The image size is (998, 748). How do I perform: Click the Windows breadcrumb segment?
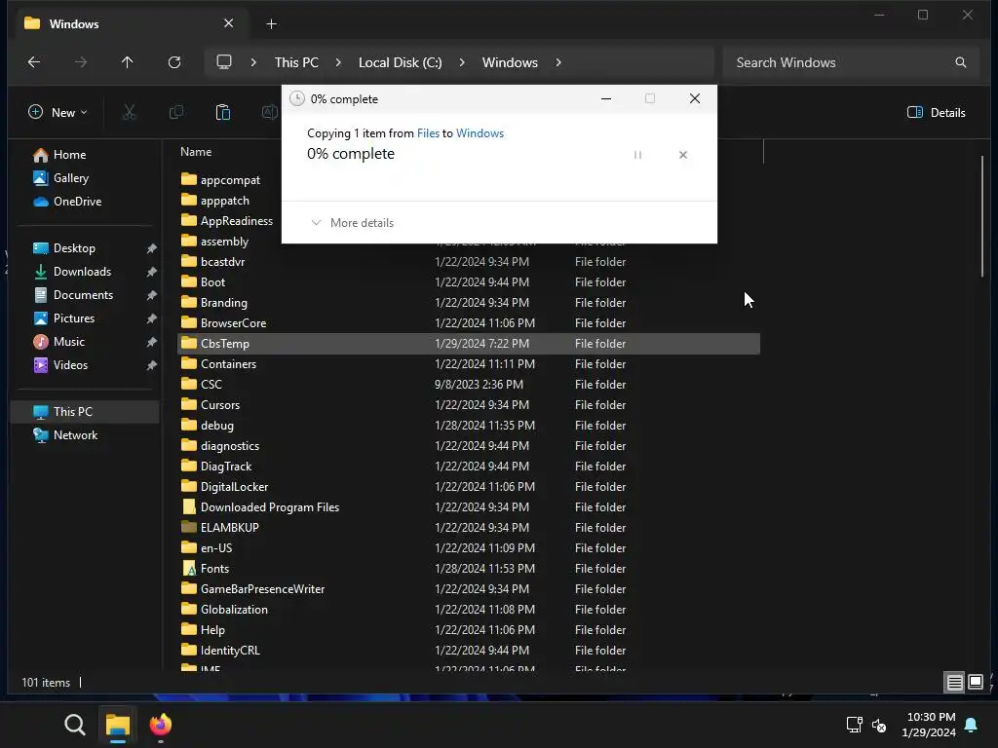coord(510,62)
